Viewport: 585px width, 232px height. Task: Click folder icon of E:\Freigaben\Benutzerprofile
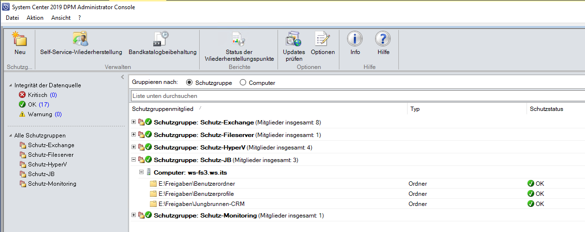coord(153,193)
